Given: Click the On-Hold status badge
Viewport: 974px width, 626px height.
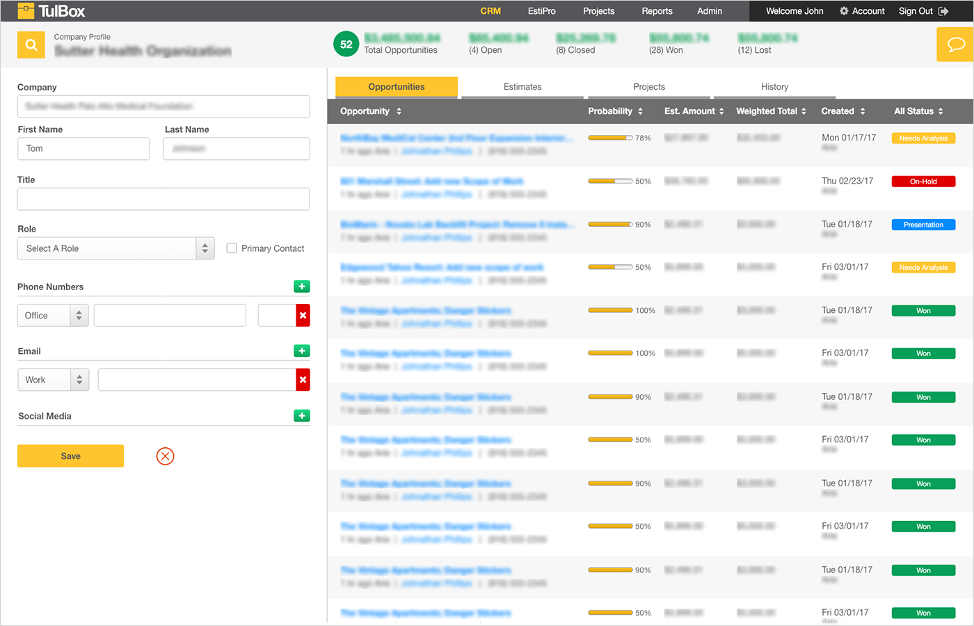Looking at the screenshot, I should coord(923,182).
